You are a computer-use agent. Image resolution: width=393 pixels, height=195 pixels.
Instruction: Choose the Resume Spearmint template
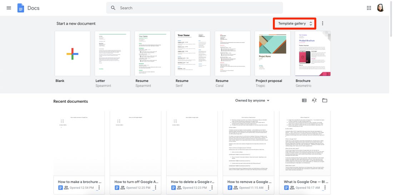[153, 53]
